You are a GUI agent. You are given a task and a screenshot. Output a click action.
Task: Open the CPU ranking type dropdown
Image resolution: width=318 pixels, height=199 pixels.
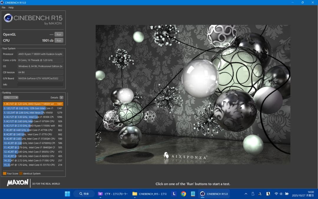pos(11,97)
